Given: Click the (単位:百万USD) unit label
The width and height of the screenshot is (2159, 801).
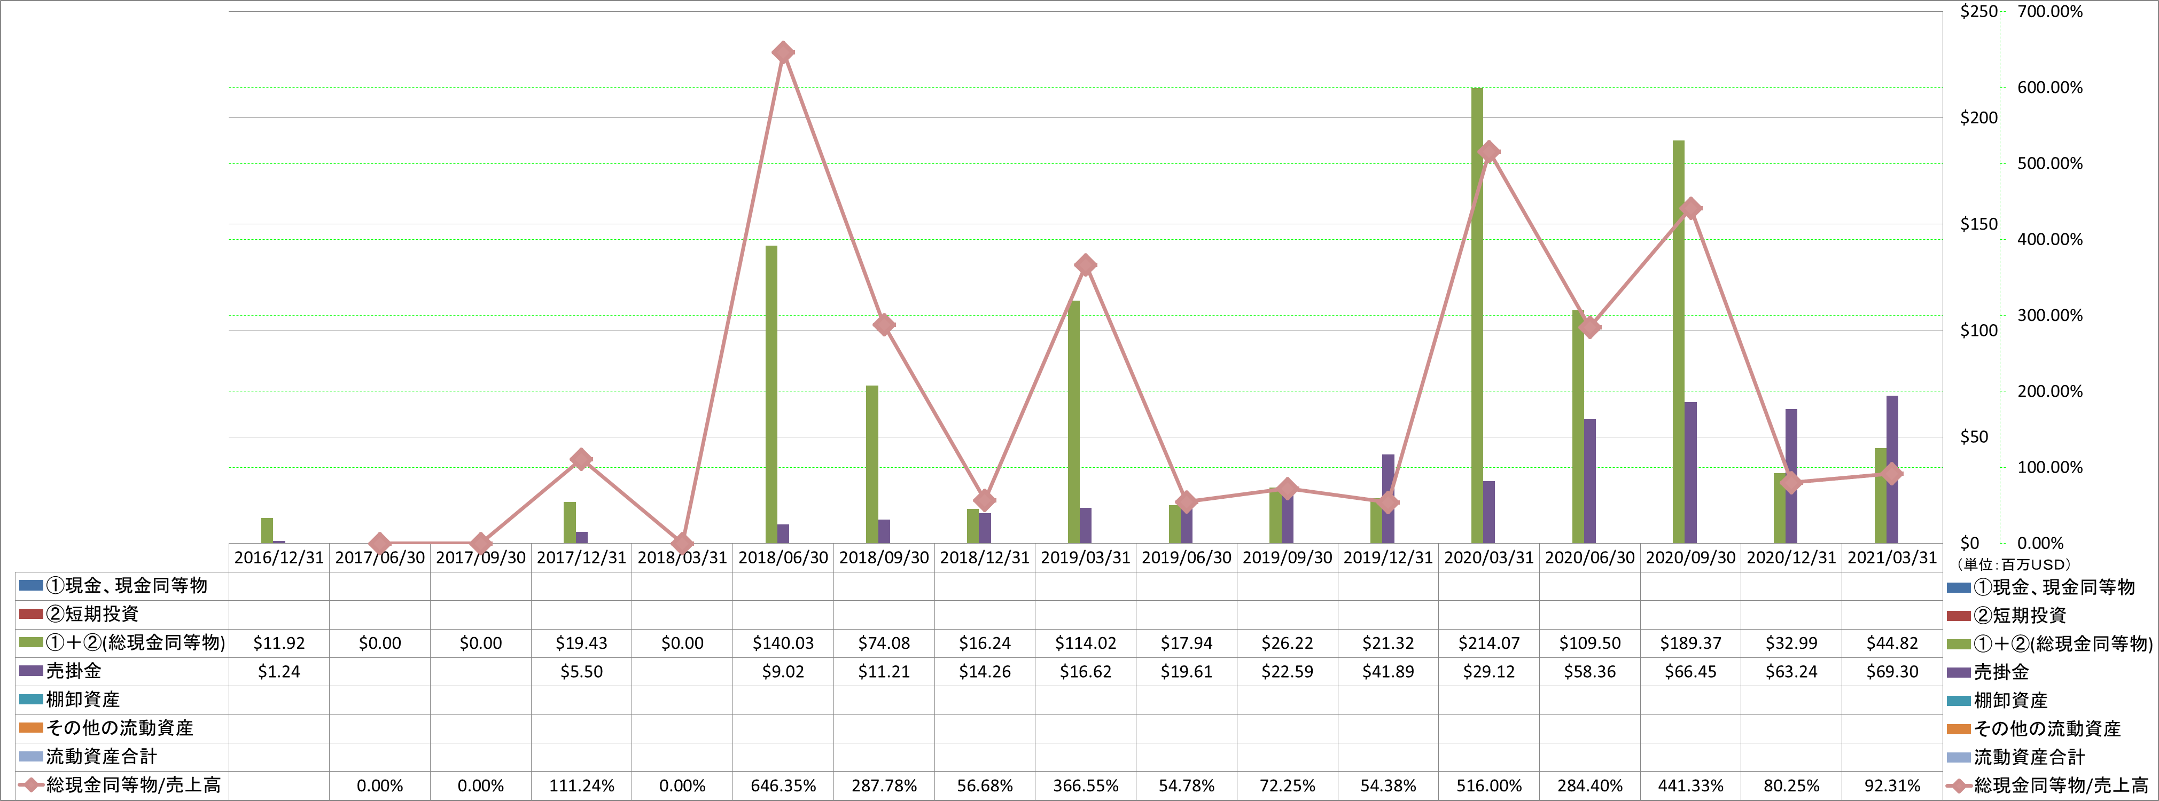Looking at the screenshot, I should tap(2014, 565).
